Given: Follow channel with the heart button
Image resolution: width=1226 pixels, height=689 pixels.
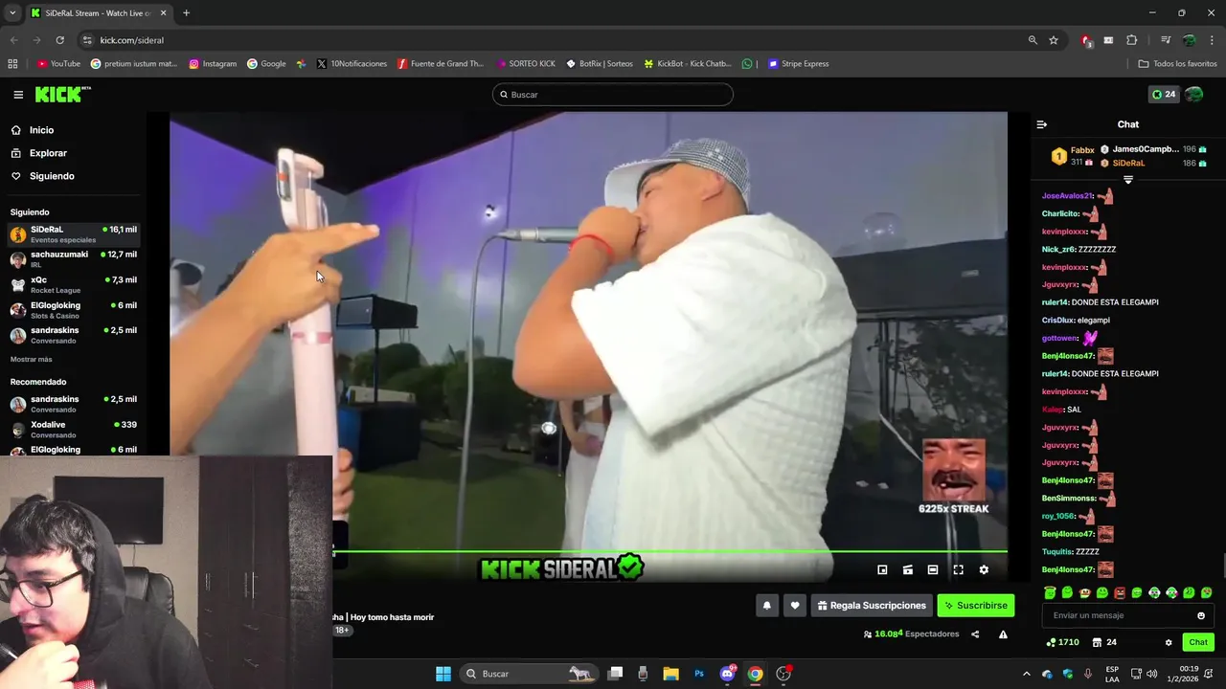Looking at the screenshot, I should (794, 606).
